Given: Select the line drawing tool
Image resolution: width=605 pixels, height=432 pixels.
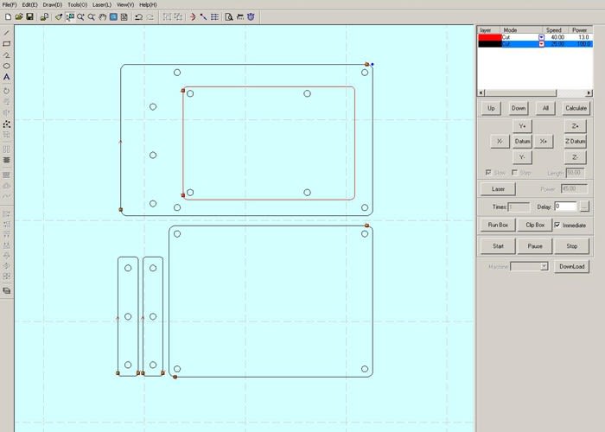Looking at the screenshot, I should pyautogui.click(x=7, y=33).
